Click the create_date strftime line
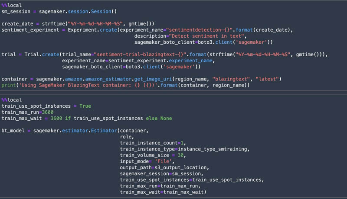 78,24
